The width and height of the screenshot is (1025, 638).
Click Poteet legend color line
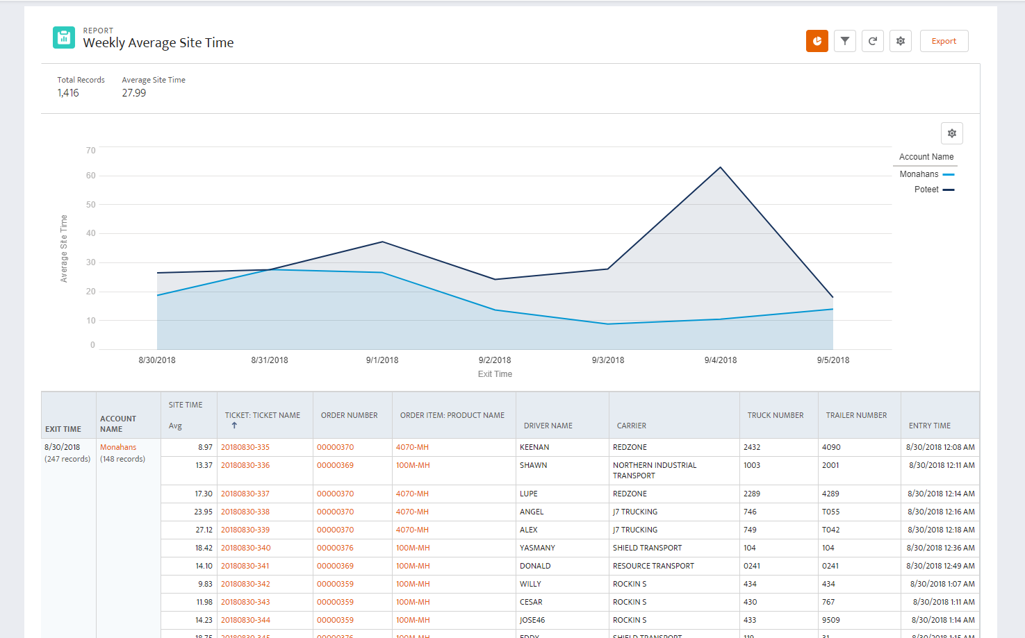click(949, 190)
